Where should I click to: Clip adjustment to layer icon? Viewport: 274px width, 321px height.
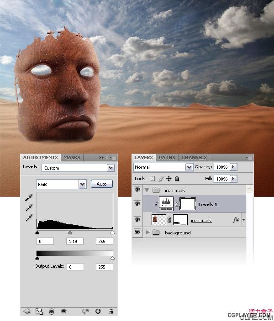(x=52, y=311)
